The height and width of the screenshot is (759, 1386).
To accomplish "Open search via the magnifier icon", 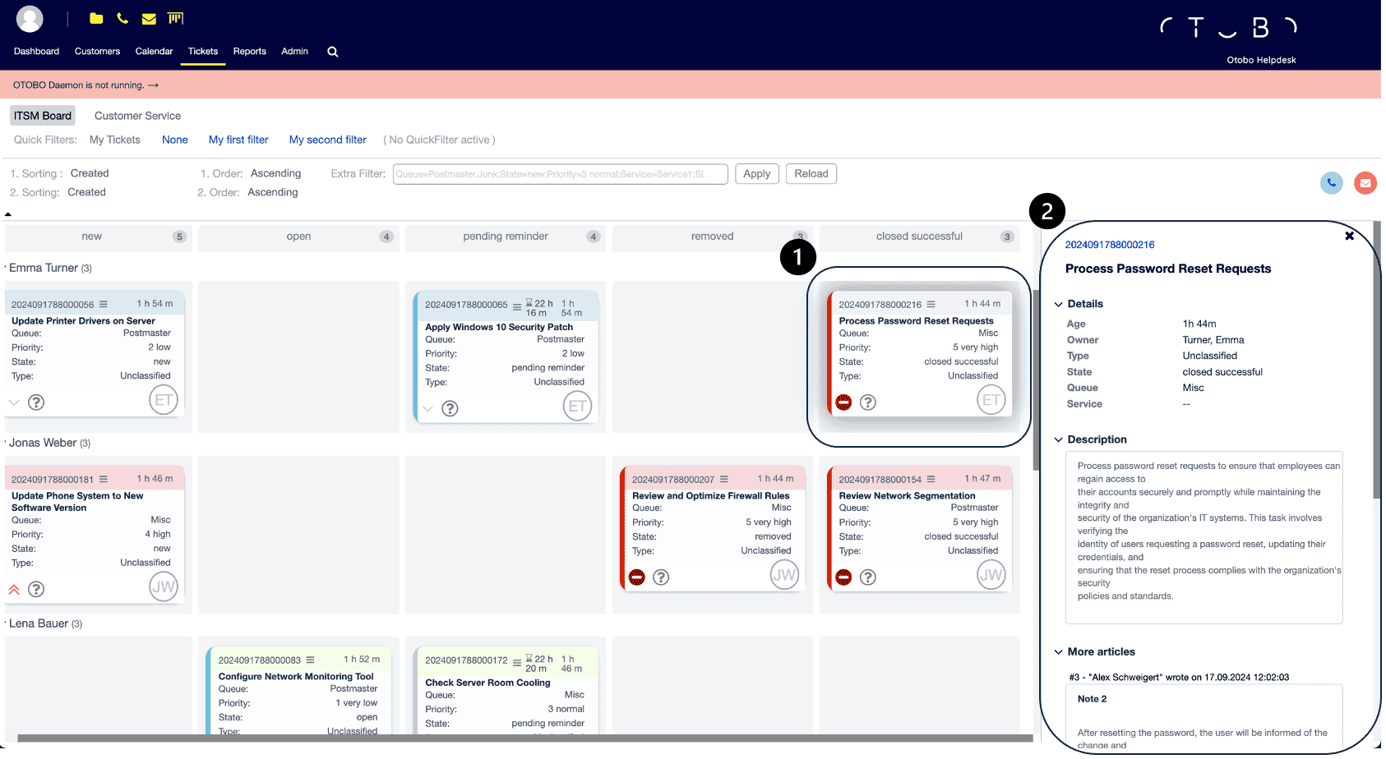I will [x=333, y=52].
